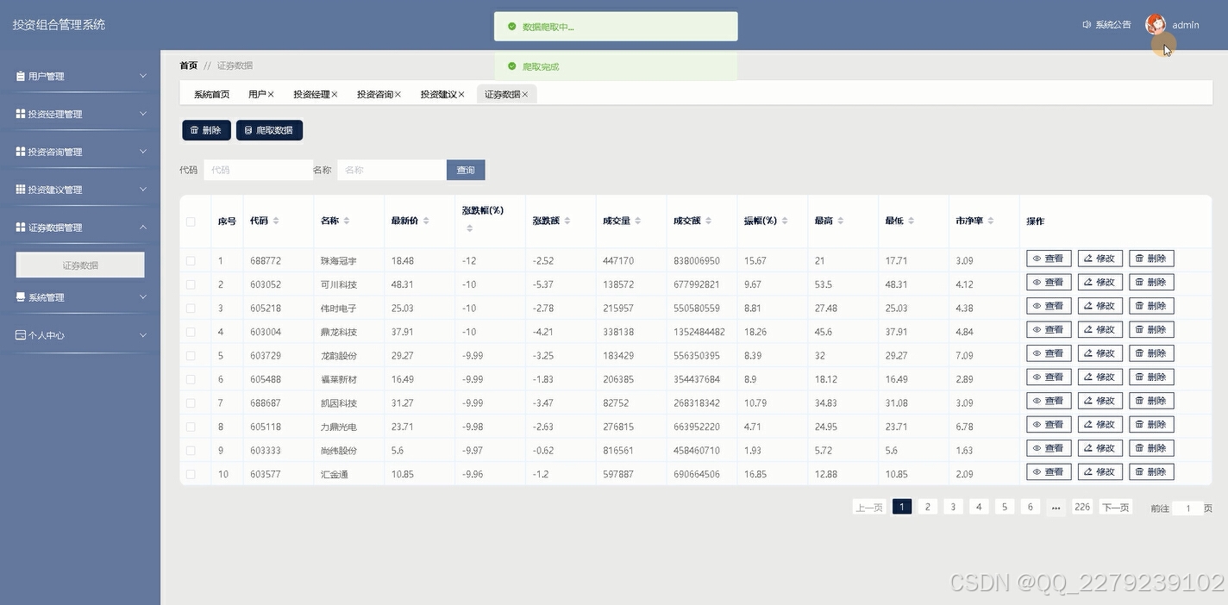Click the 删除 delete button above the table

pyautogui.click(x=206, y=129)
